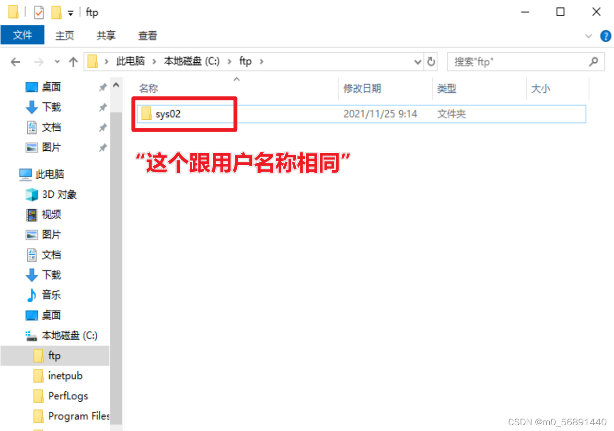Open the 文件 menu
This screenshot has height=431, width=614.
pyautogui.click(x=22, y=35)
